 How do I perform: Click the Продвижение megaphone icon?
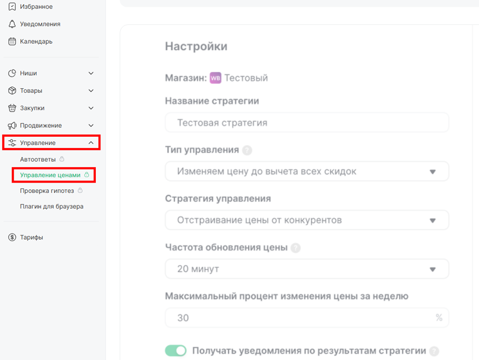[x=12, y=125]
